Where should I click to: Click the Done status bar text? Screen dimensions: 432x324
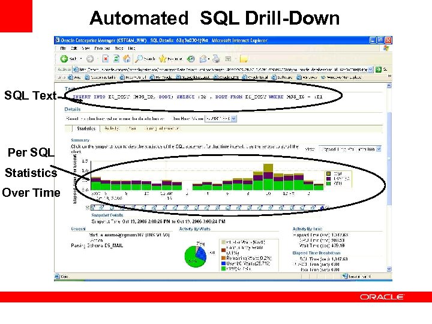click(x=64, y=277)
